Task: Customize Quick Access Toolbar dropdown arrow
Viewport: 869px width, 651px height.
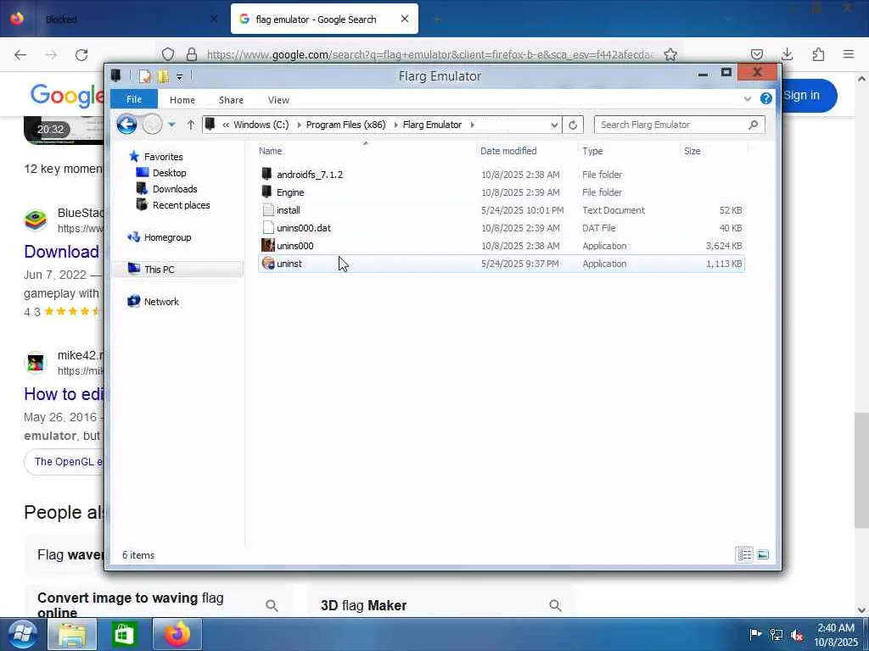Action: pyautogui.click(x=180, y=77)
